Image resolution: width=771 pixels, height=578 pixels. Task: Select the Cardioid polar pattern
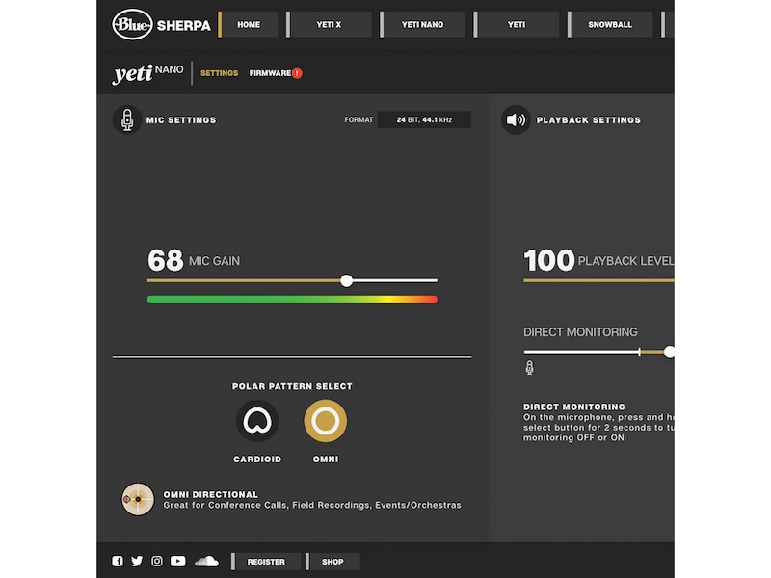tap(257, 421)
